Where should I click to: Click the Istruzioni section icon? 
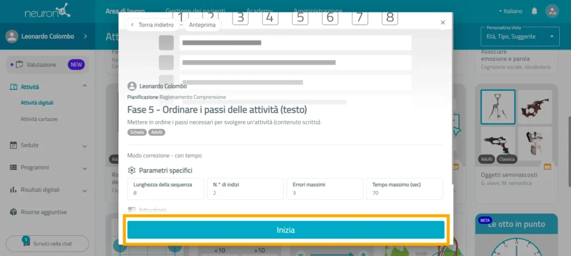(x=132, y=210)
